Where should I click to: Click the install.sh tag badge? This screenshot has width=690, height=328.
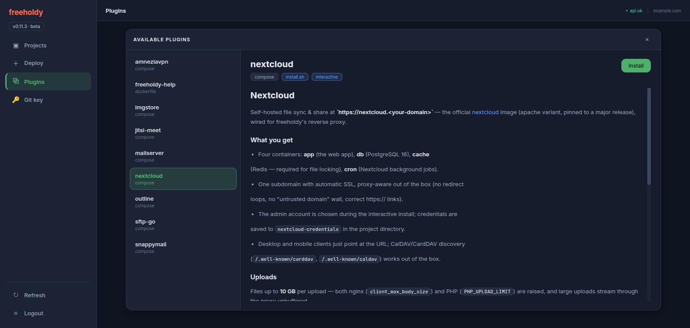coord(295,77)
